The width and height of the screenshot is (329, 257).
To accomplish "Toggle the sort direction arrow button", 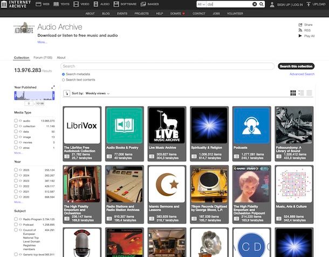I will 67,93.
